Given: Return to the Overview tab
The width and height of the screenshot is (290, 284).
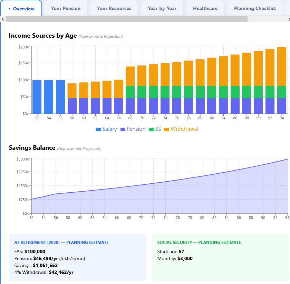Looking at the screenshot, I should pyautogui.click(x=21, y=8).
